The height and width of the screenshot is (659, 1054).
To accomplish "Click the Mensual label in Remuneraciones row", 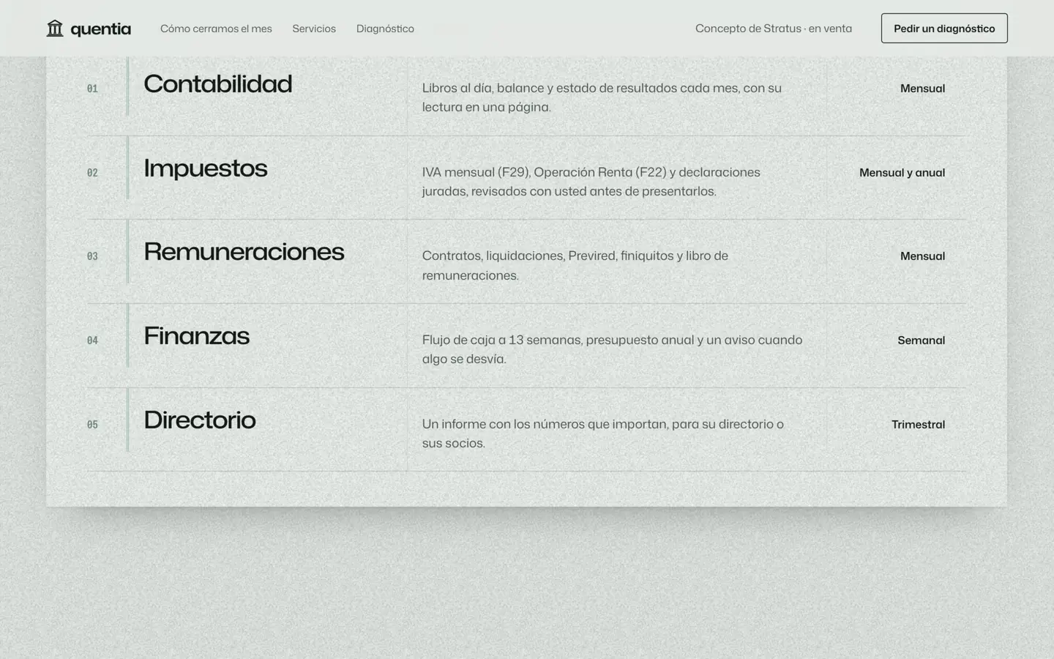I will (922, 256).
